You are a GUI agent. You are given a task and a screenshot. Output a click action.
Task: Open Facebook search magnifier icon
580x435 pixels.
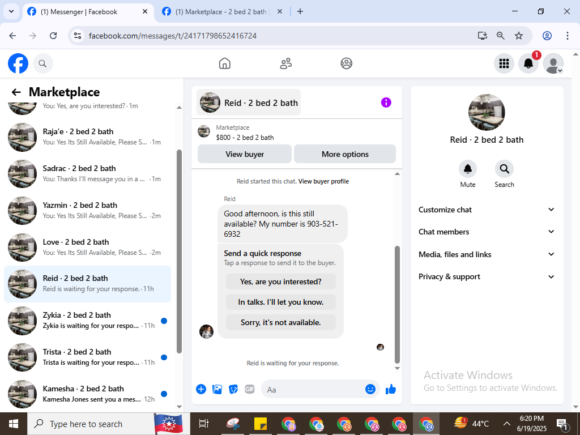pyautogui.click(x=43, y=63)
